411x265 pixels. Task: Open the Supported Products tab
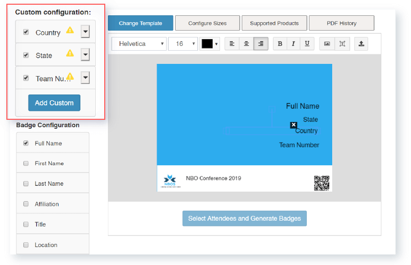(x=274, y=23)
